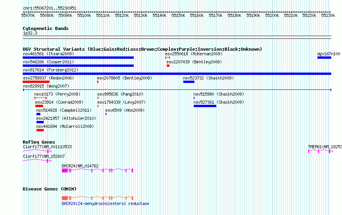Click the Cytogenetic Bands track title
The image size is (342, 215).
pos(46,28)
